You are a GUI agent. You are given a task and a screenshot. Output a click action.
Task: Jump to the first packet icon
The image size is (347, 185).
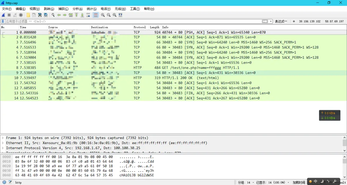click(x=76, y=15)
